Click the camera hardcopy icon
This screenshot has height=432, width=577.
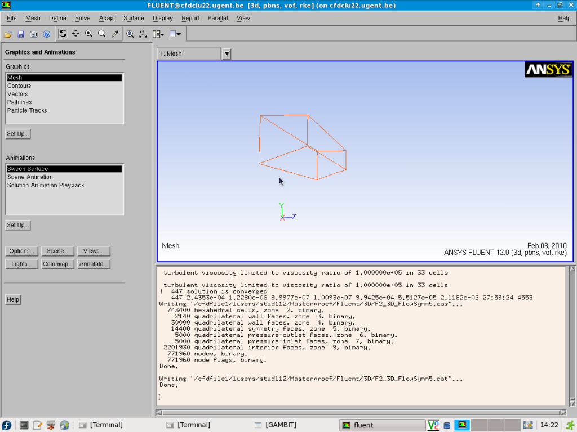tap(33, 34)
